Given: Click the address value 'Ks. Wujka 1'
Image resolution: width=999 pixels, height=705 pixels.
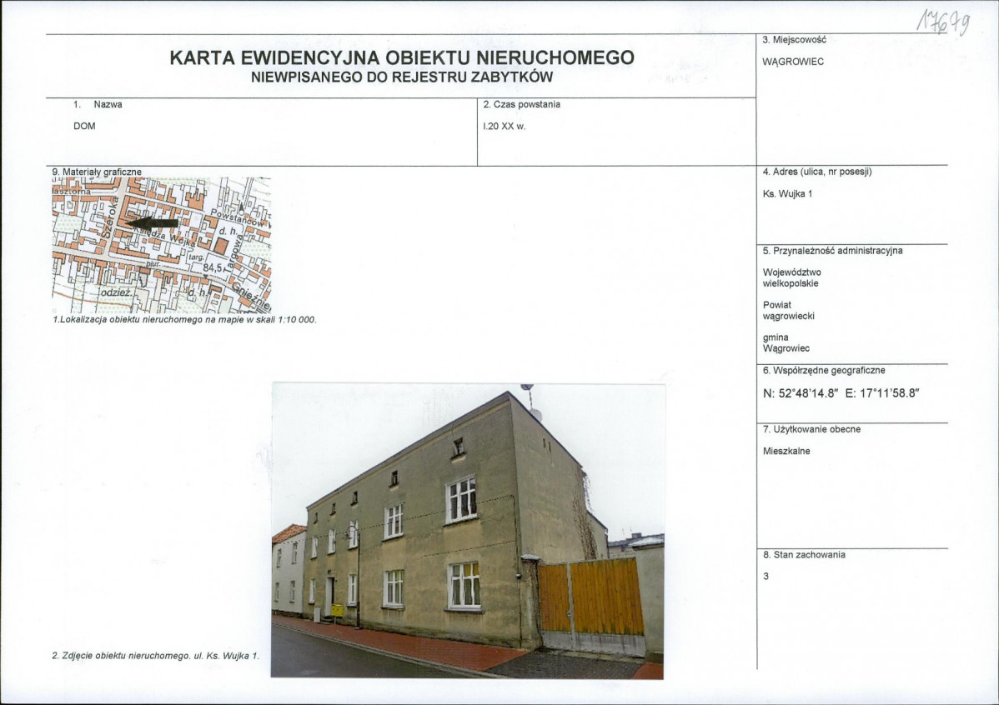Looking at the screenshot, I should (x=787, y=194).
